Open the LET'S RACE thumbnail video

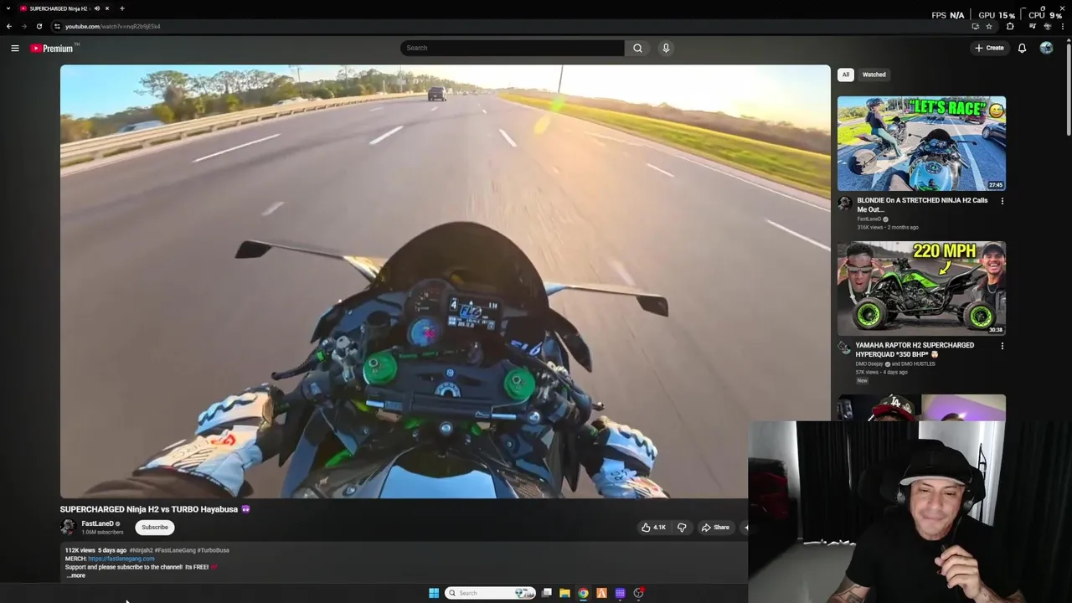point(921,143)
